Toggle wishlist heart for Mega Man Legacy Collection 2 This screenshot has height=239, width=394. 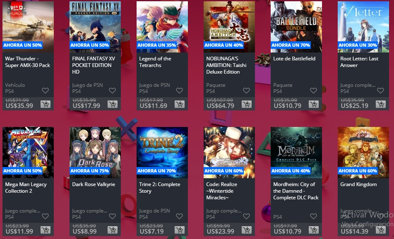[x=45, y=216]
